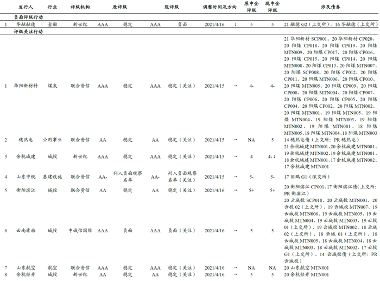Image resolution: width=380 pixels, height=281 pixels.
Task: Click NA current CICC rating of 山东航空
Action: pos(273,268)
